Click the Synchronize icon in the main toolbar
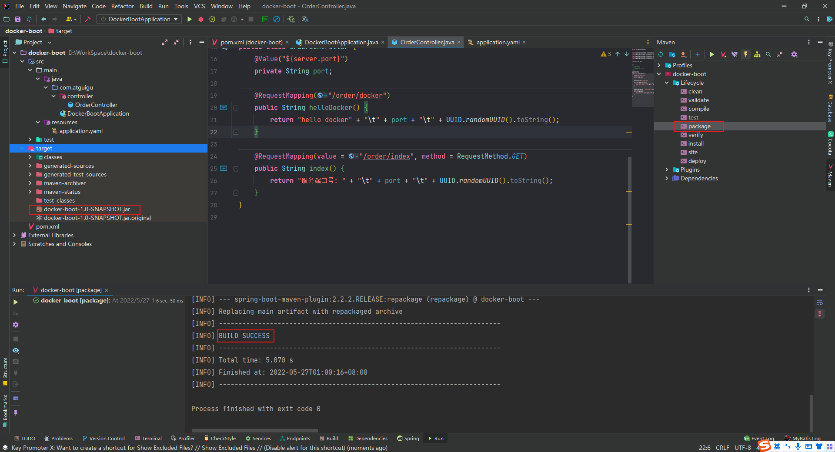This screenshot has width=835, height=452. [x=29, y=19]
